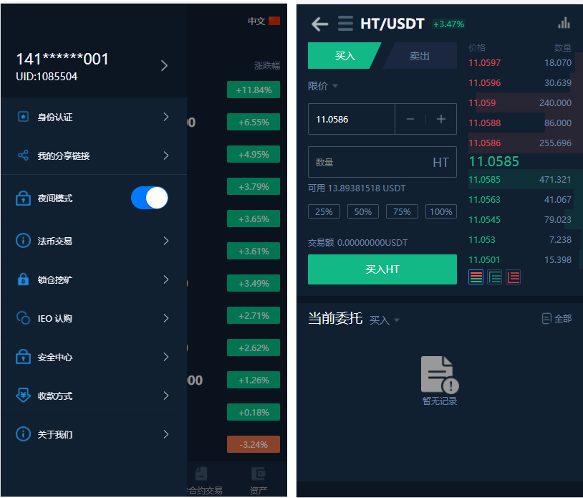Select the combined order book view icon
583x498 pixels.
pyautogui.click(x=476, y=277)
